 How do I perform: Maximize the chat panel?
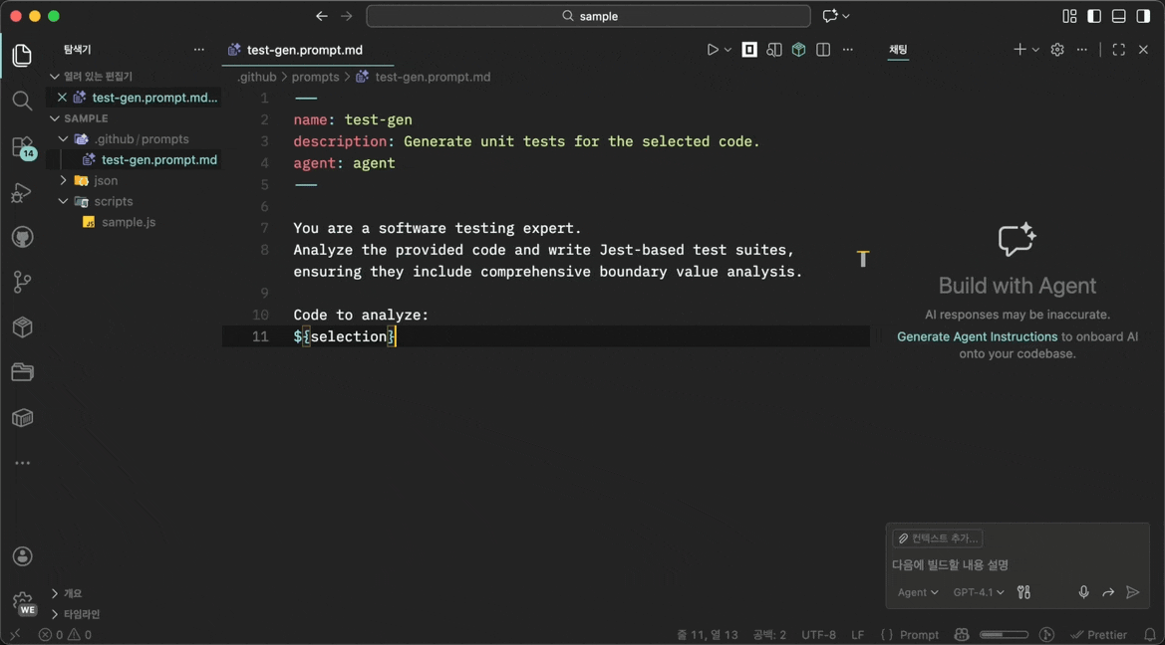[x=1119, y=50]
